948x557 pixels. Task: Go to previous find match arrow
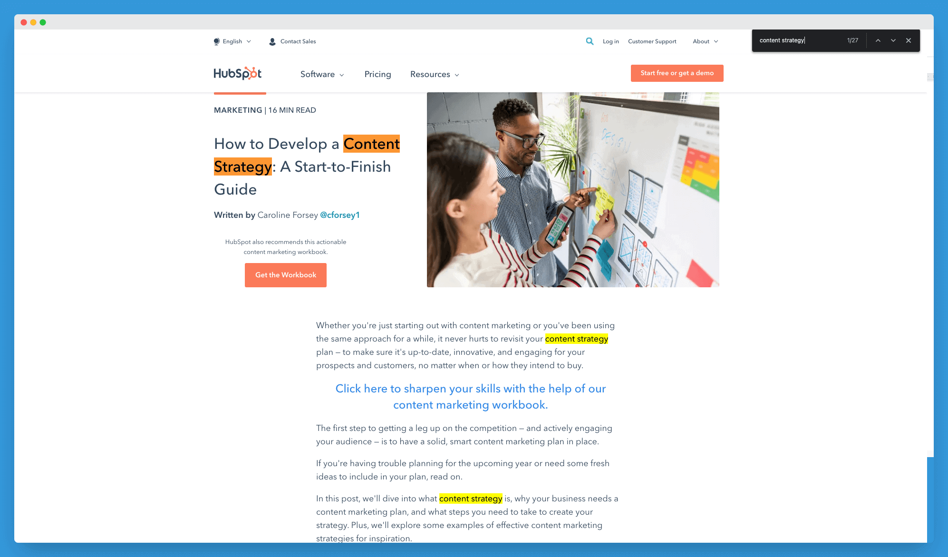coord(878,40)
